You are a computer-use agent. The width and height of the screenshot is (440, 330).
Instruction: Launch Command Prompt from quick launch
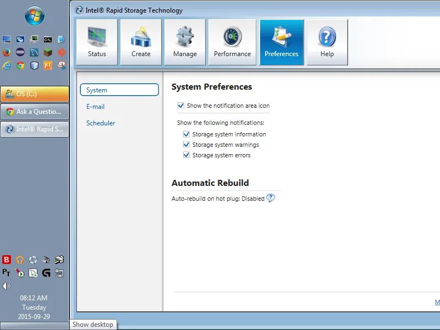point(48,40)
